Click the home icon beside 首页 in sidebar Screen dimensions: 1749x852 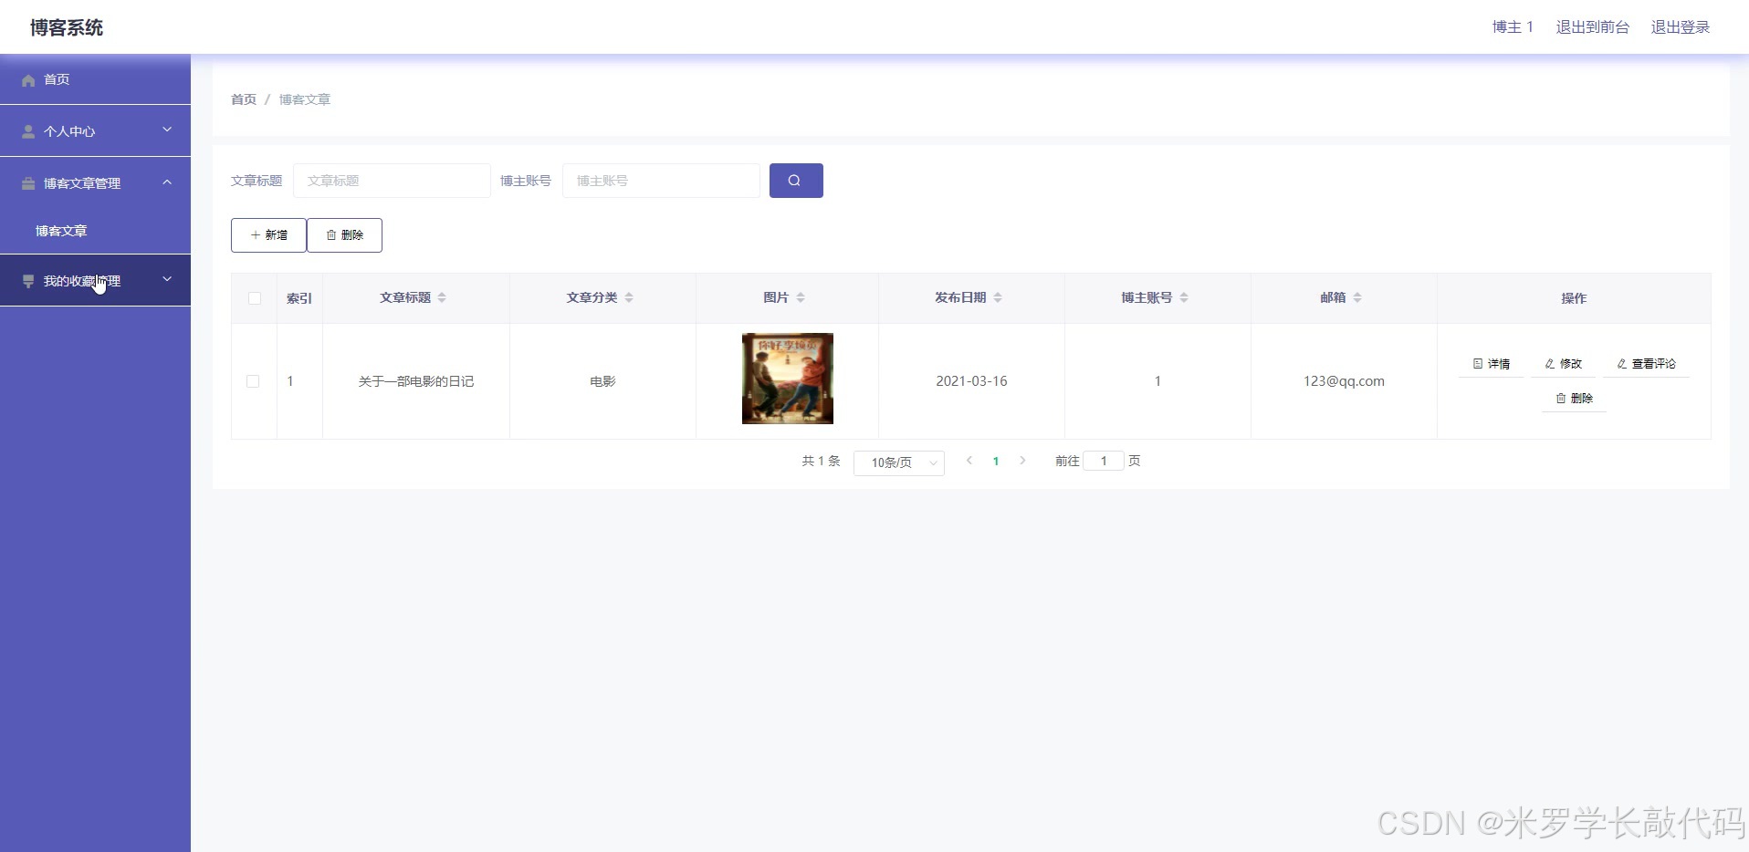[27, 80]
